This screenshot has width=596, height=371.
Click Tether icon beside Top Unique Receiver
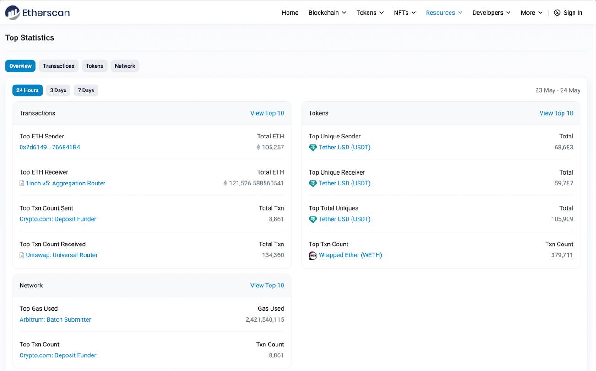[313, 183]
